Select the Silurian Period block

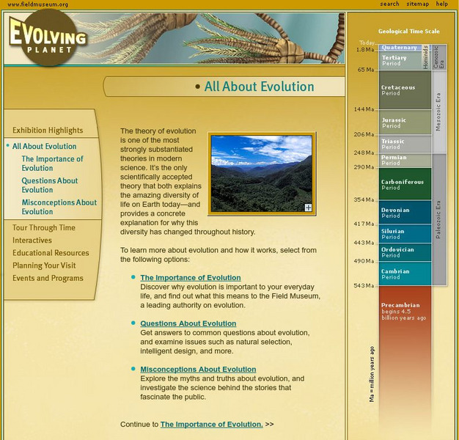pos(405,234)
